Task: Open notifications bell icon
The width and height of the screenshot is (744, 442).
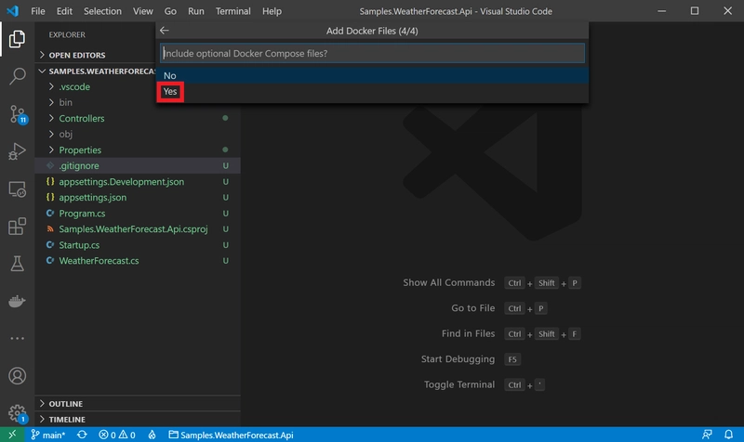Action: click(x=728, y=435)
